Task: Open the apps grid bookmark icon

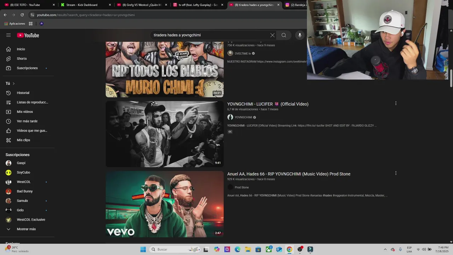Action: pyautogui.click(x=31, y=24)
